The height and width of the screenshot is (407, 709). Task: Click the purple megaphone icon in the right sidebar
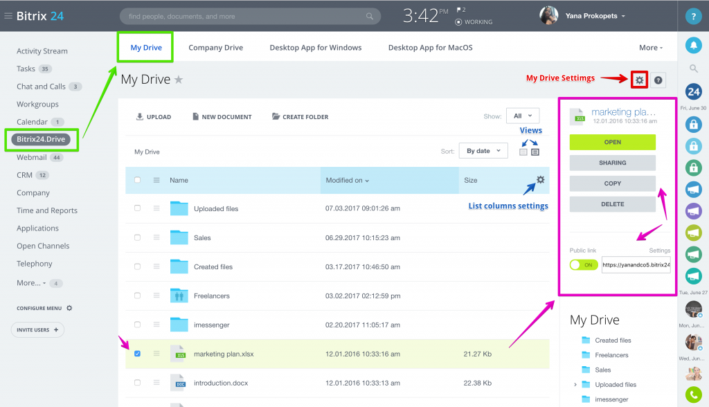point(693,211)
